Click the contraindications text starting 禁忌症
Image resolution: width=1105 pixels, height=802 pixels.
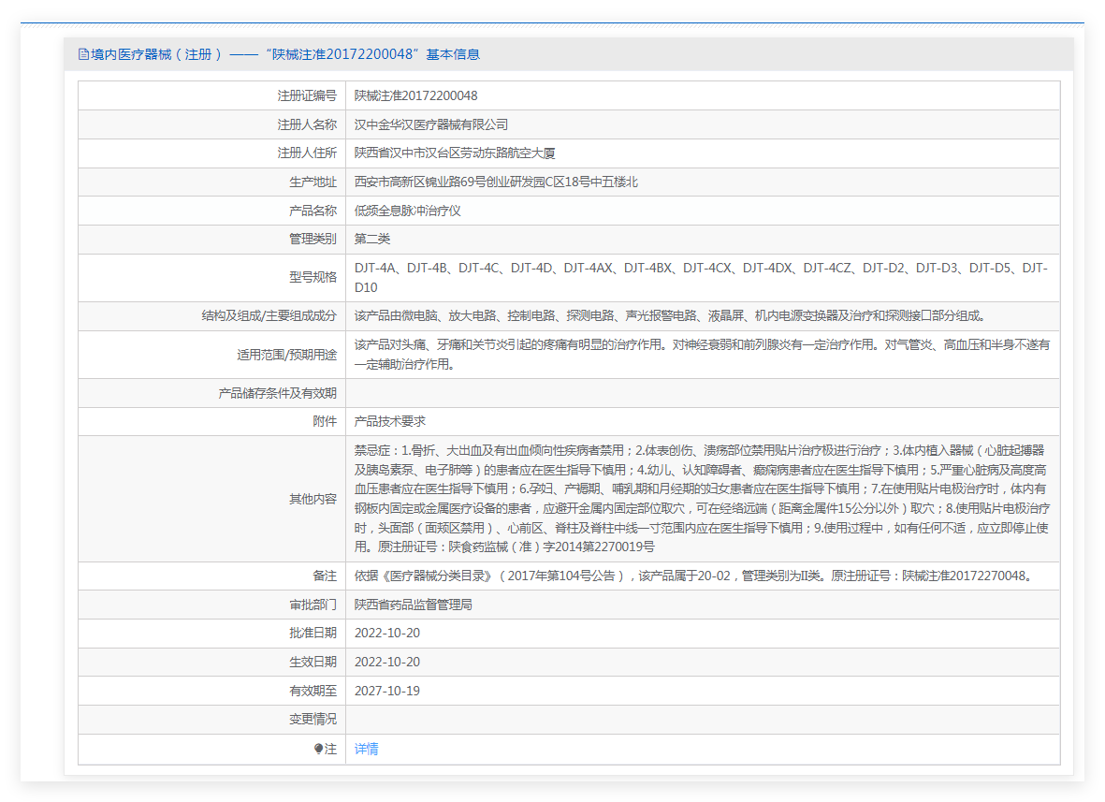pyautogui.click(x=702, y=498)
